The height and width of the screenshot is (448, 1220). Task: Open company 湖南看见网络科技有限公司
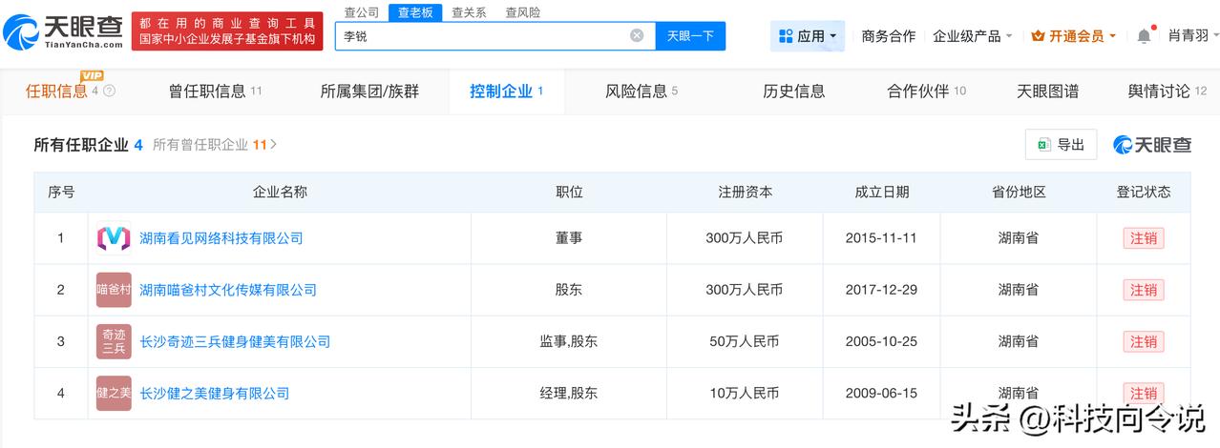pos(221,238)
